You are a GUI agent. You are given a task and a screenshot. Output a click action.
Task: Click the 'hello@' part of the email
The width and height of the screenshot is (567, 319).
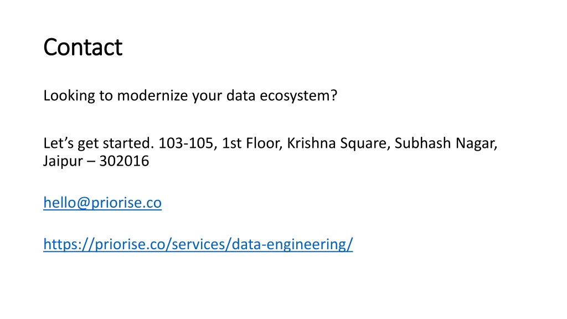point(67,203)
